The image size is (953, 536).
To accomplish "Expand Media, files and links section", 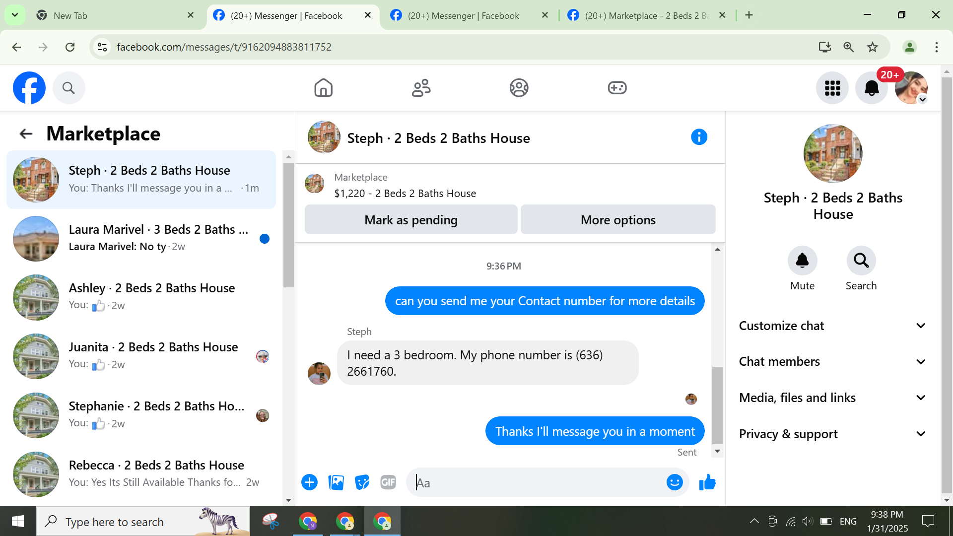I will (x=832, y=398).
